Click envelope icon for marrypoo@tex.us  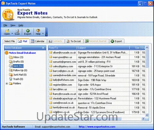coord(51,57)
